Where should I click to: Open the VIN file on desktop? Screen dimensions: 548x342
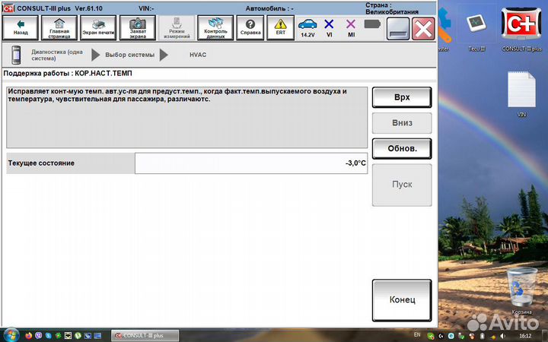pyautogui.click(x=522, y=95)
